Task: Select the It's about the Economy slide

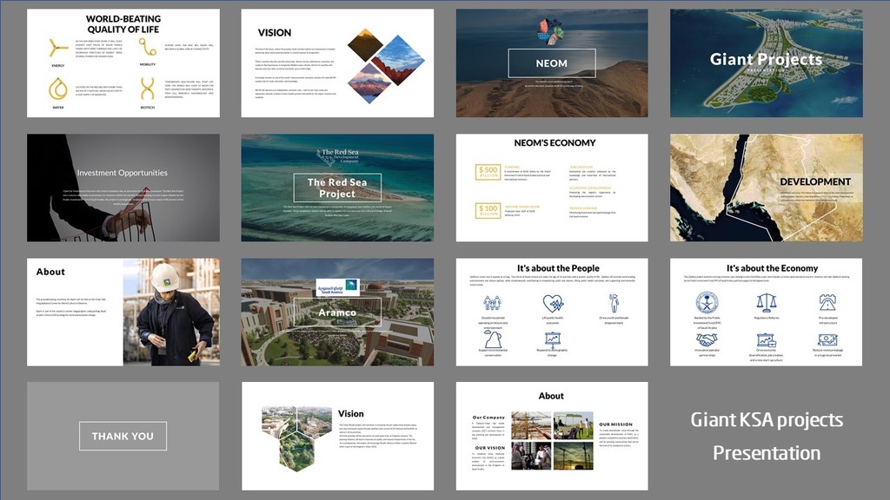Action: 767,312
